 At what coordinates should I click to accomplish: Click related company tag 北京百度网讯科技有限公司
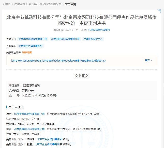point(65,39)
